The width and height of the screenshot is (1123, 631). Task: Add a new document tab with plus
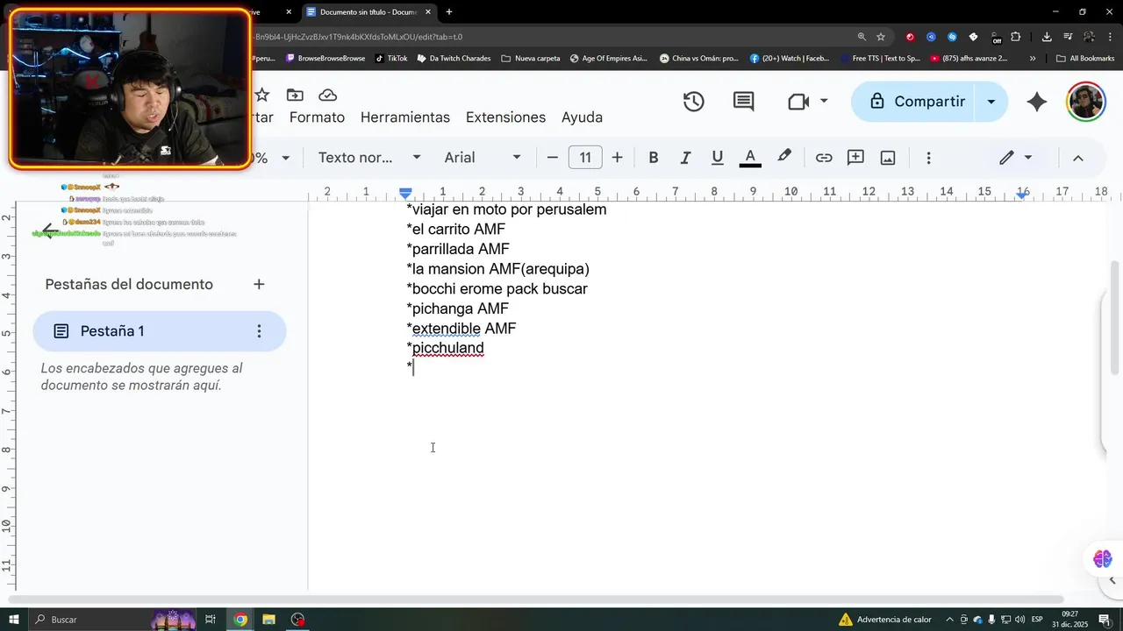pos(259,285)
